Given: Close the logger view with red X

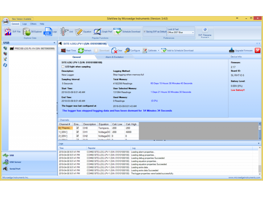Looking at the screenshot, I should (x=257, y=51).
